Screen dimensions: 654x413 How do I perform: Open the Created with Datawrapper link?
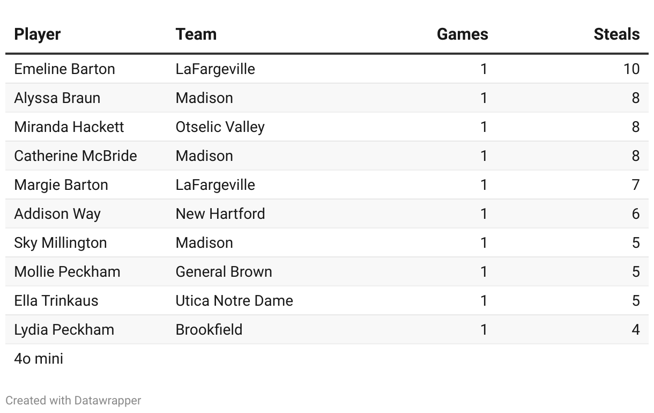click(x=73, y=400)
